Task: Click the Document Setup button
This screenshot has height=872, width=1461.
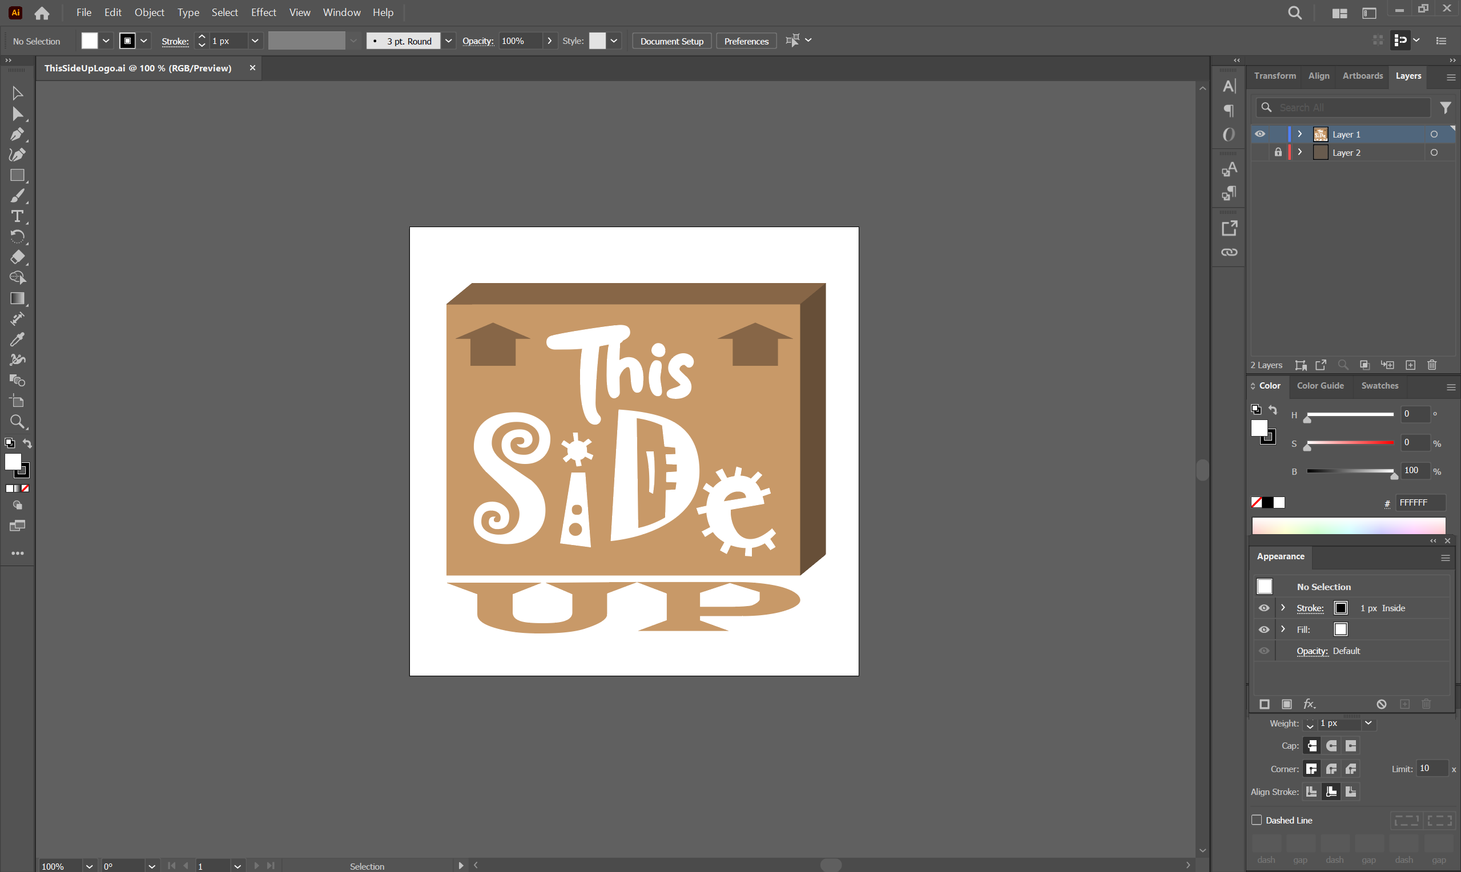Action: click(671, 41)
